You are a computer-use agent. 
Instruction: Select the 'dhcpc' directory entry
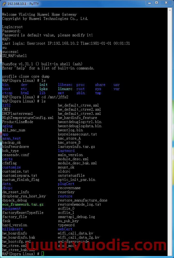(7, 188)
